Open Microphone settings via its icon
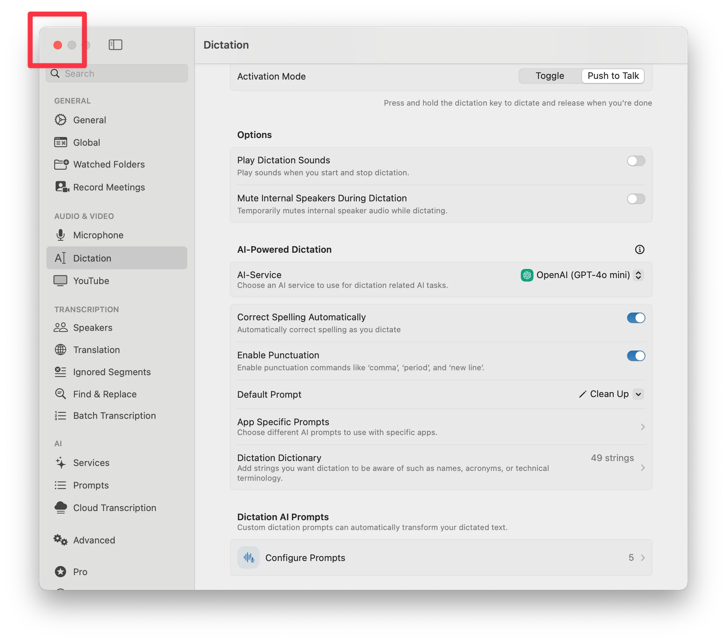The width and height of the screenshot is (727, 642). coord(61,235)
